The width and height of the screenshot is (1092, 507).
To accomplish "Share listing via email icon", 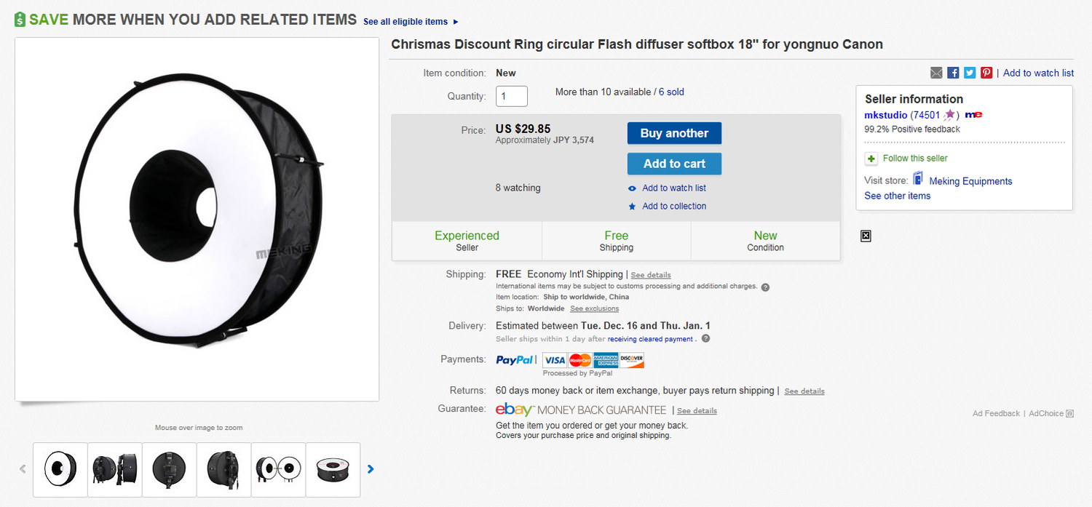I will (936, 73).
